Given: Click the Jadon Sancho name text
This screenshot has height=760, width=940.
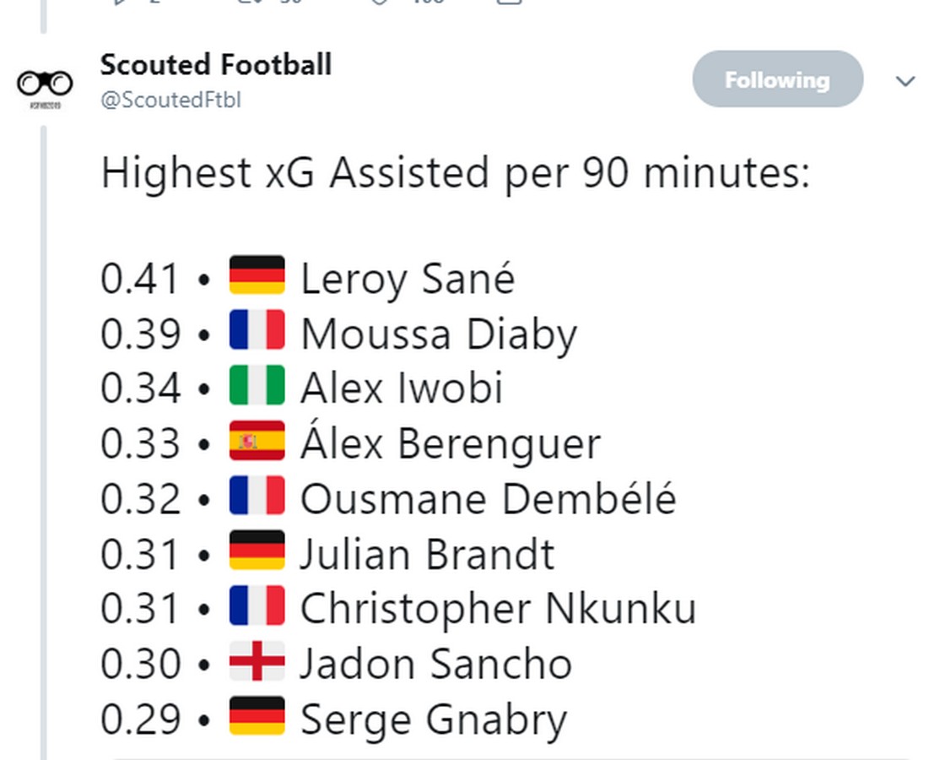Looking at the screenshot, I should pyautogui.click(x=435, y=664).
